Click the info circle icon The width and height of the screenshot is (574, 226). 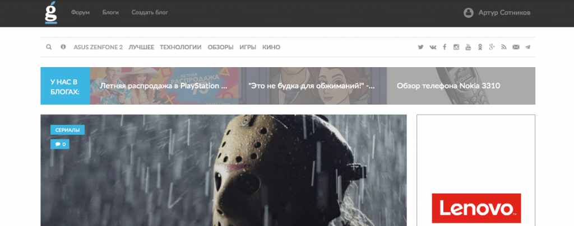point(63,47)
